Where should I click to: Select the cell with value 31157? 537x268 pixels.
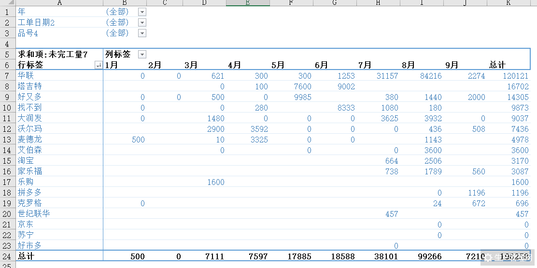(387, 76)
